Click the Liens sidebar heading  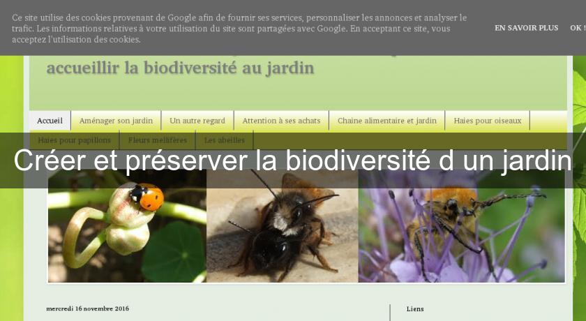[415, 308]
